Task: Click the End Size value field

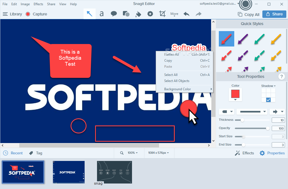Action: point(278,145)
